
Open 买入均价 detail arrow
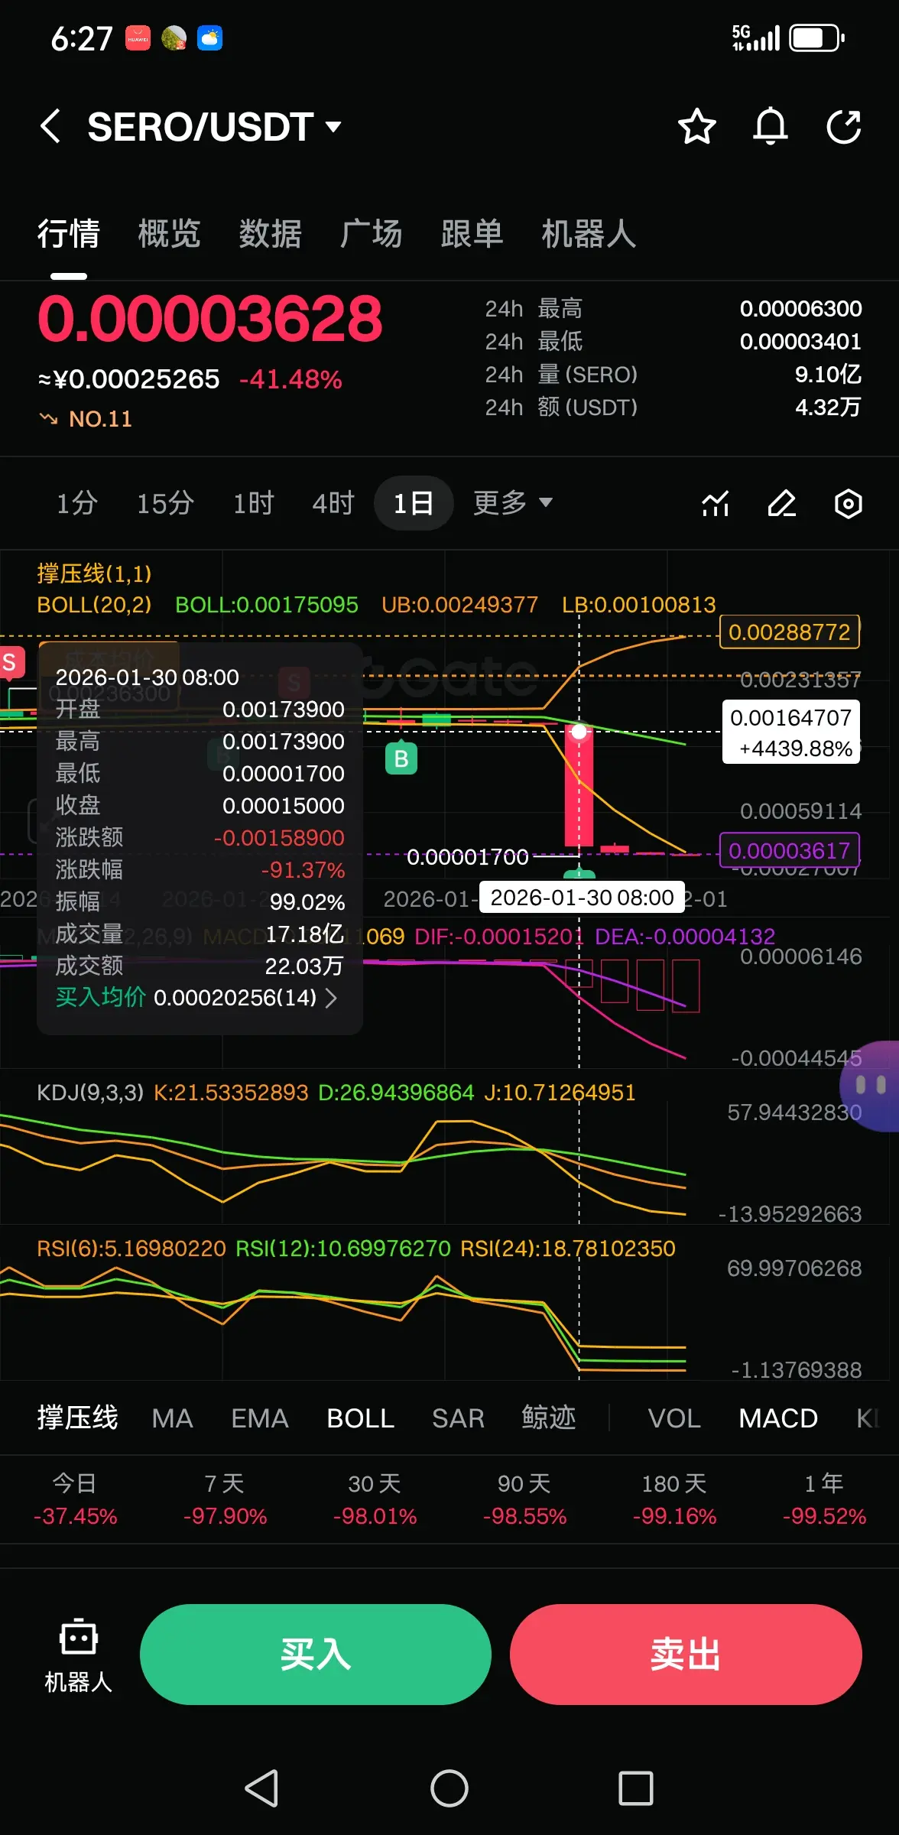[331, 998]
